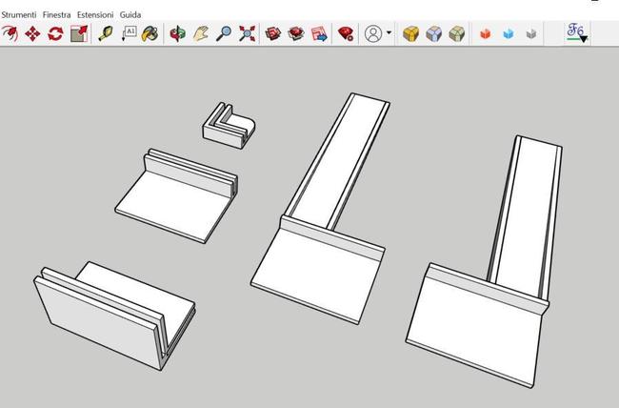Screen dimensions: 619x408
Task: Click the F6 extension icon
Action: (x=576, y=32)
